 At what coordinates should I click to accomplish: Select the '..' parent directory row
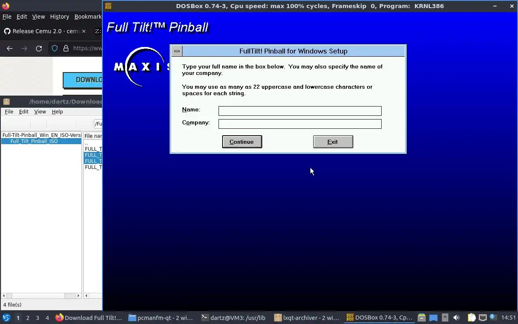coord(93,143)
